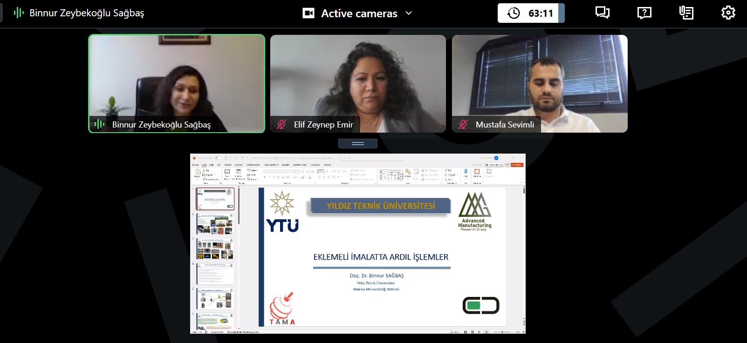Click the divider handle below the camera tiles
This screenshot has width=747, height=343.
pyautogui.click(x=358, y=143)
